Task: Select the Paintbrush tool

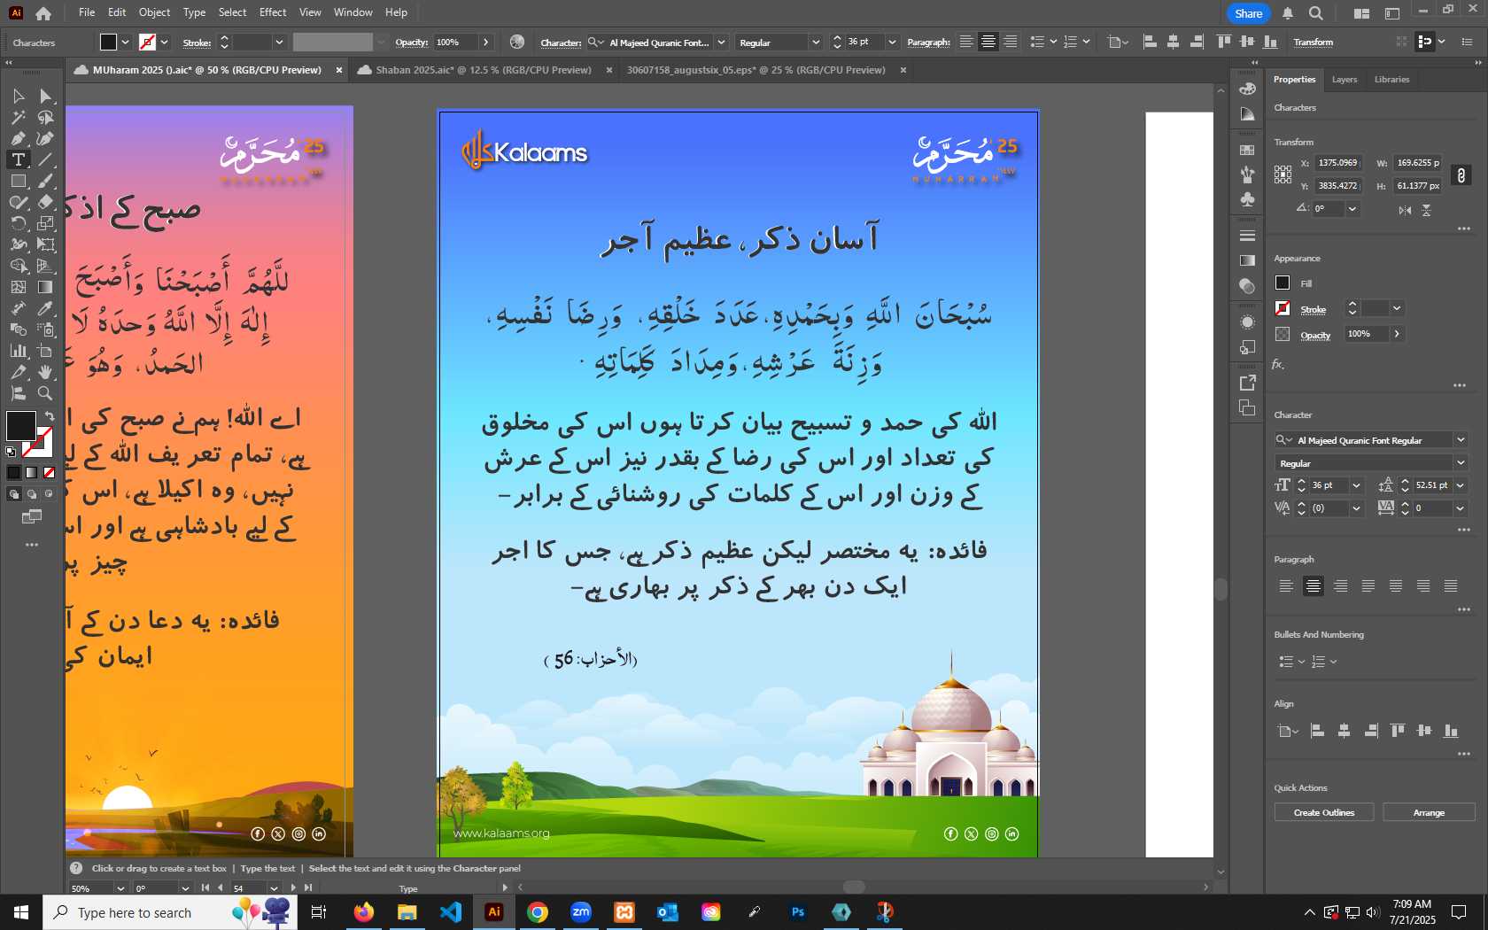Action: (x=45, y=181)
